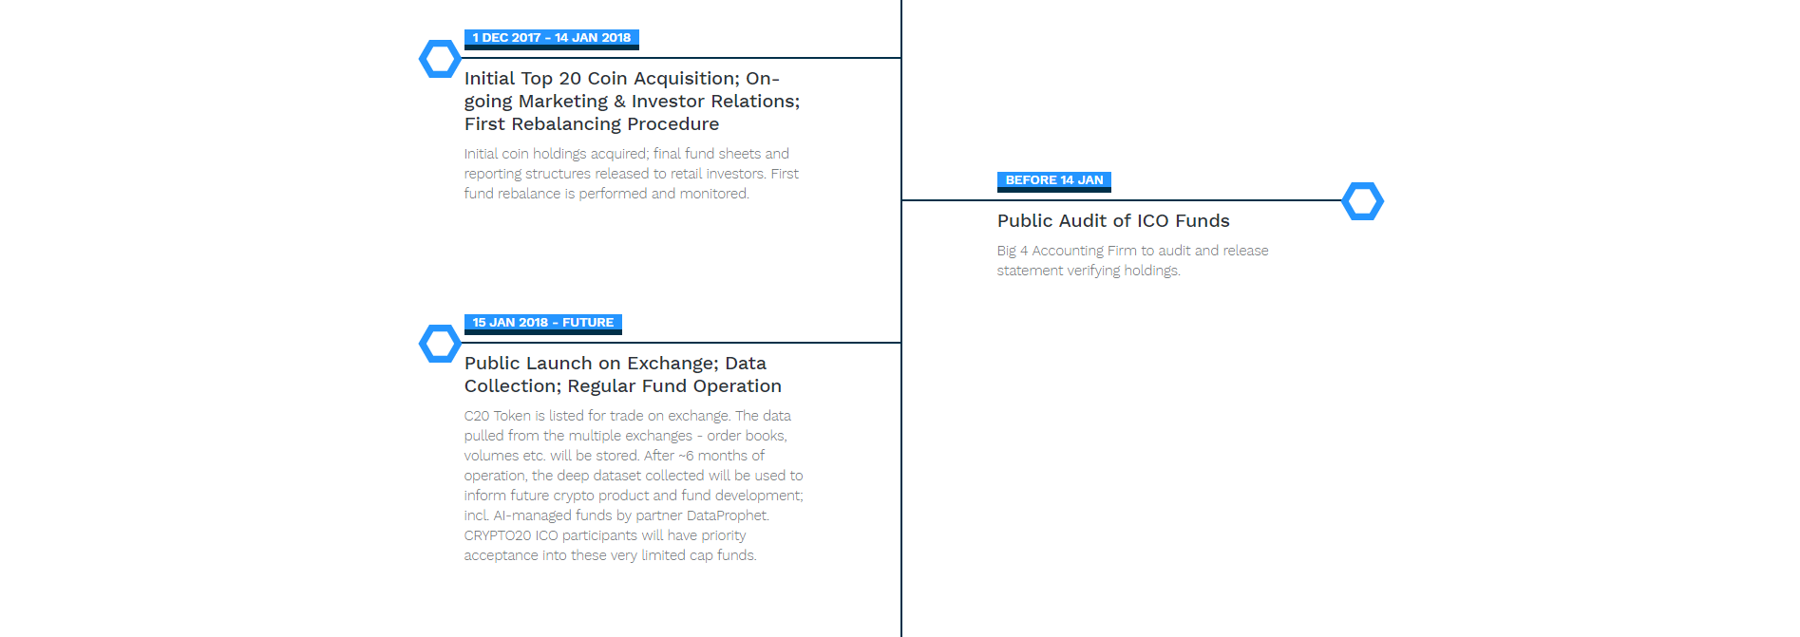This screenshot has height=637, width=1800.
Task: Click heading 'Public Launch on Exchange; Data Collection'
Action: click(x=623, y=374)
